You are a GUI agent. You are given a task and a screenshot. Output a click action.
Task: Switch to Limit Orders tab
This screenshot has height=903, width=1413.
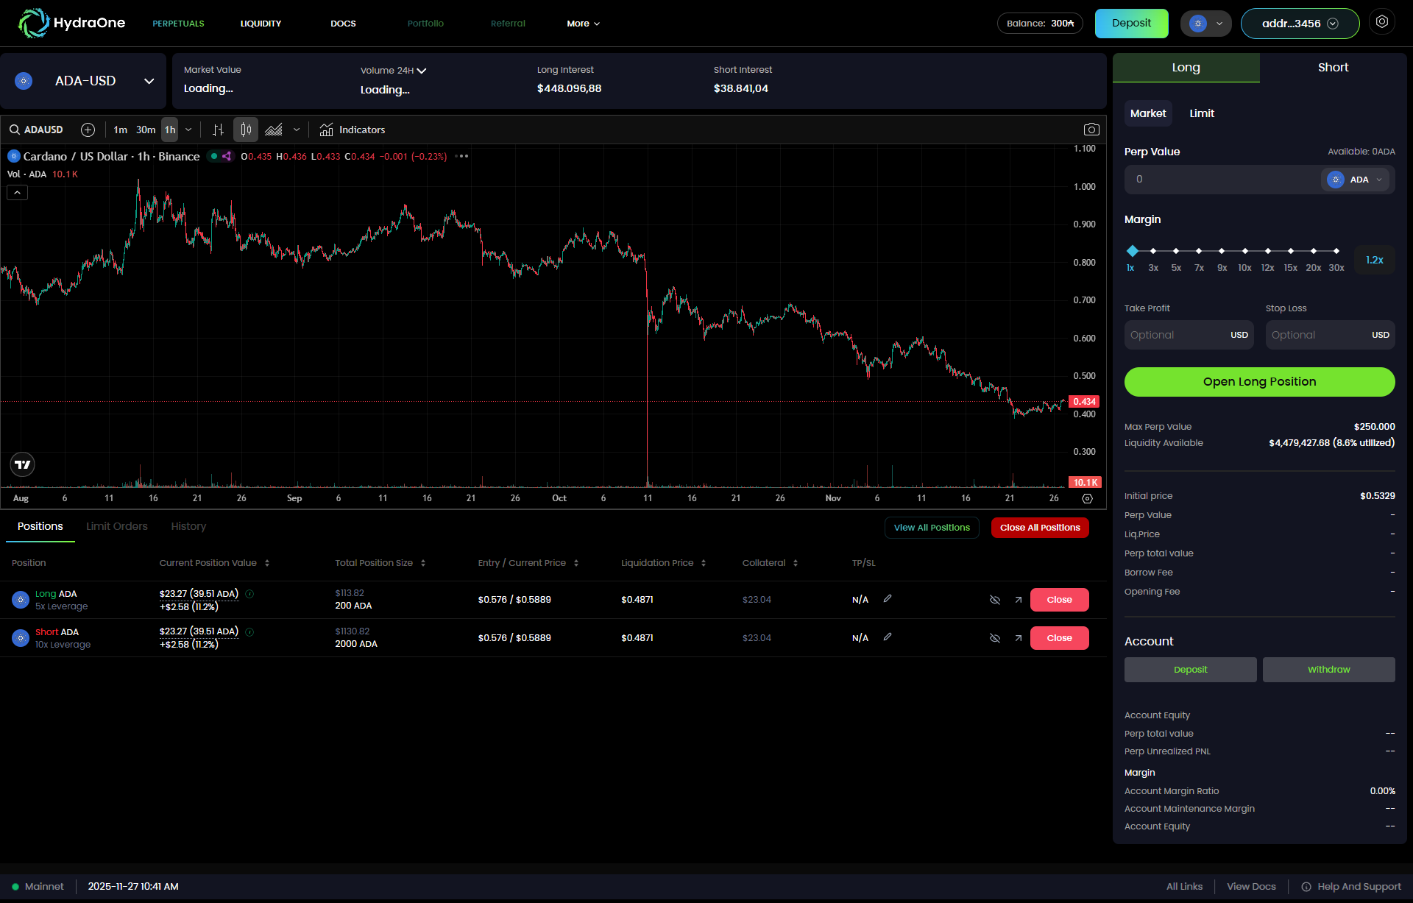tap(116, 526)
